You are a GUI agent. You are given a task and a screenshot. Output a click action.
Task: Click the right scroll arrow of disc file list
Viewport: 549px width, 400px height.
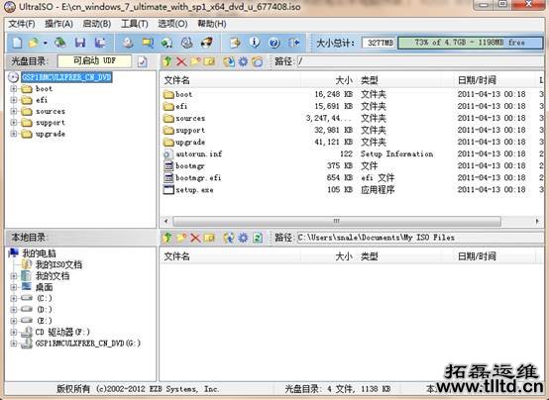click(537, 221)
